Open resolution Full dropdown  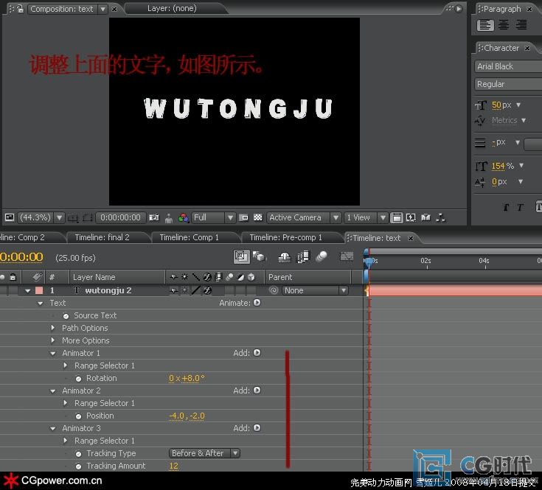(213, 217)
